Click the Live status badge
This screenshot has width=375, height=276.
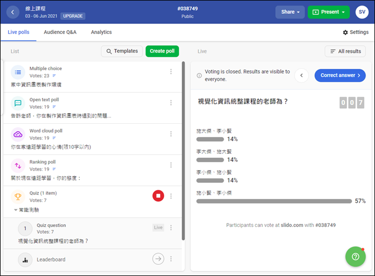[x=158, y=227]
